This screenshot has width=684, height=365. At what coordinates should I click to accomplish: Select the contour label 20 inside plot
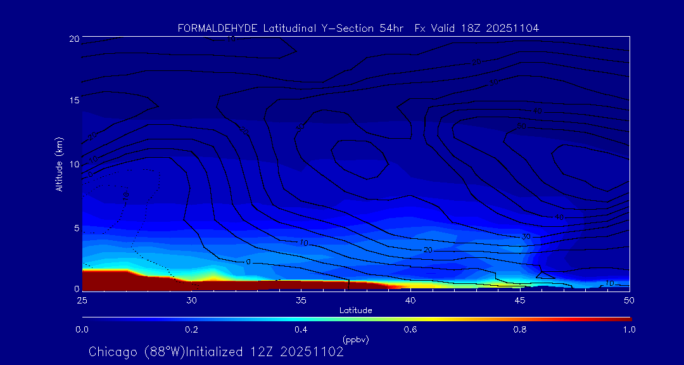click(427, 250)
